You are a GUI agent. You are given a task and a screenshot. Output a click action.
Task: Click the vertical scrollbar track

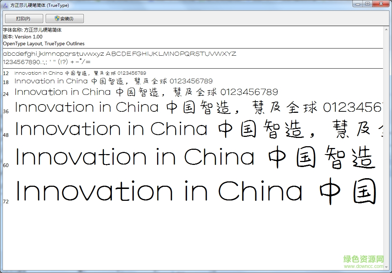pyautogui.click(x=386, y=148)
